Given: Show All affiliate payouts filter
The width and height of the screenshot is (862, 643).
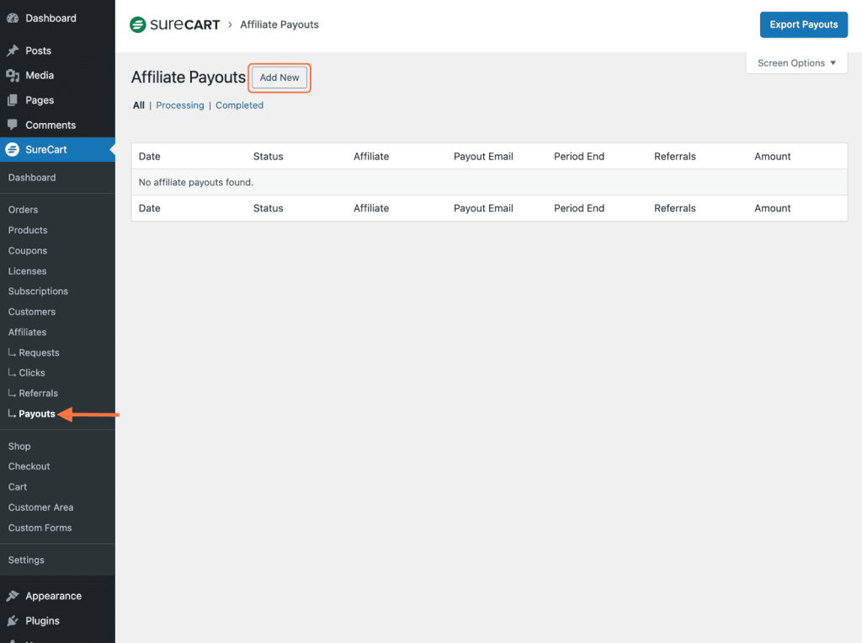Looking at the screenshot, I should tap(139, 105).
